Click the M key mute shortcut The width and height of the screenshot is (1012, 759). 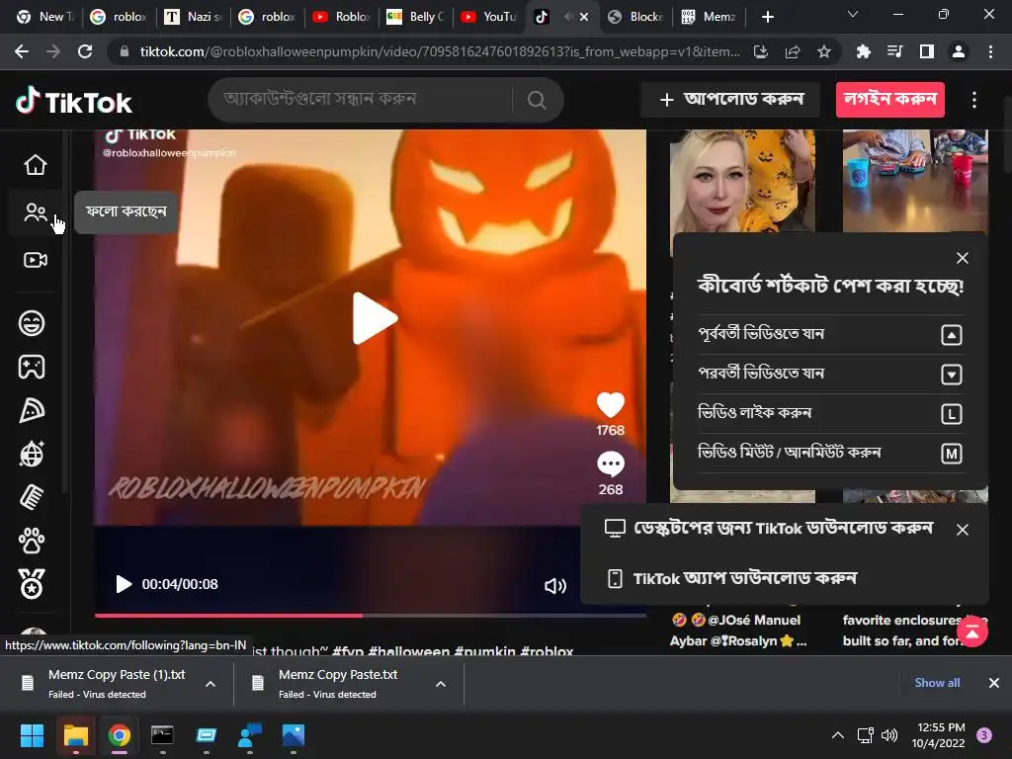952,454
